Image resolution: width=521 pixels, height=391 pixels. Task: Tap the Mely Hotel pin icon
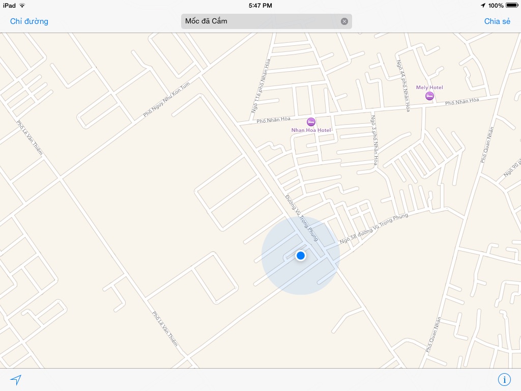(429, 96)
